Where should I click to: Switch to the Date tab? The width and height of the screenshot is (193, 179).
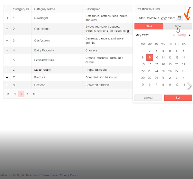tap(149, 26)
